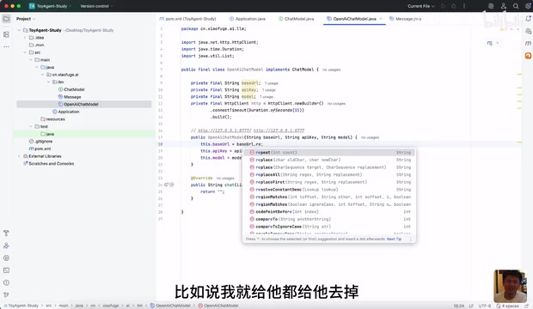The image size is (533, 309).
Task: Close the OpenAiChatModel.java tab
Action: tap(381, 19)
